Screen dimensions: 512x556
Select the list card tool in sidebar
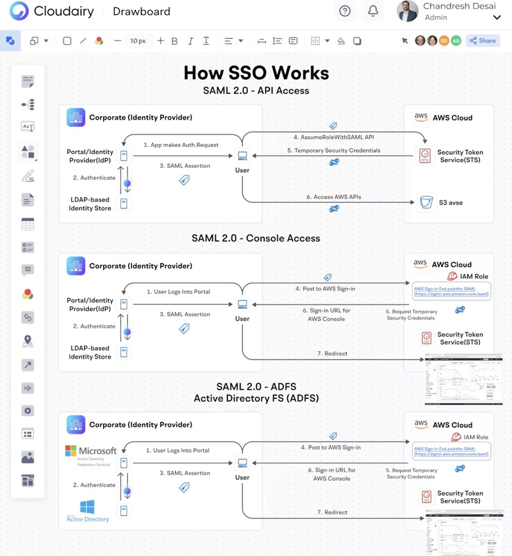click(x=28, y=434)
